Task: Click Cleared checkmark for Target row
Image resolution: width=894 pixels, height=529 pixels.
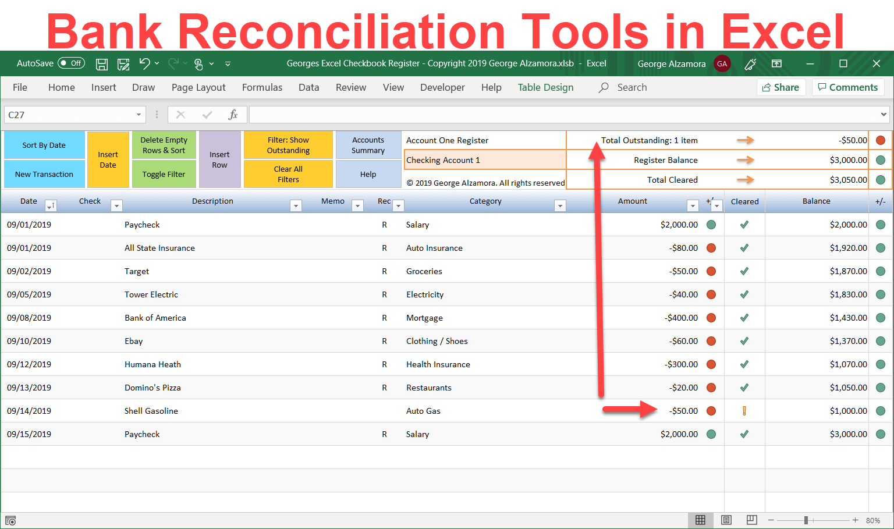Action: pos(744,271)
